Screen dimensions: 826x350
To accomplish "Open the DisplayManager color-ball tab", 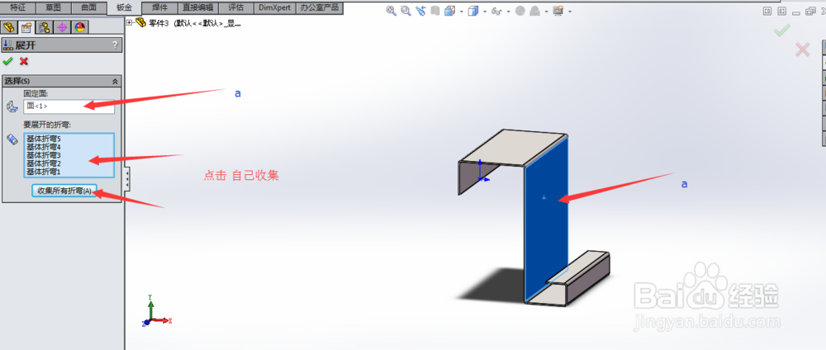I will [x=79, y=27].
